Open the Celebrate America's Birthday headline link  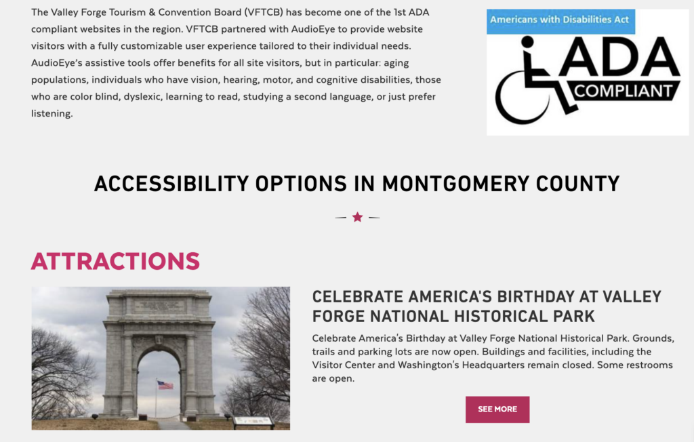click(487, 306)
